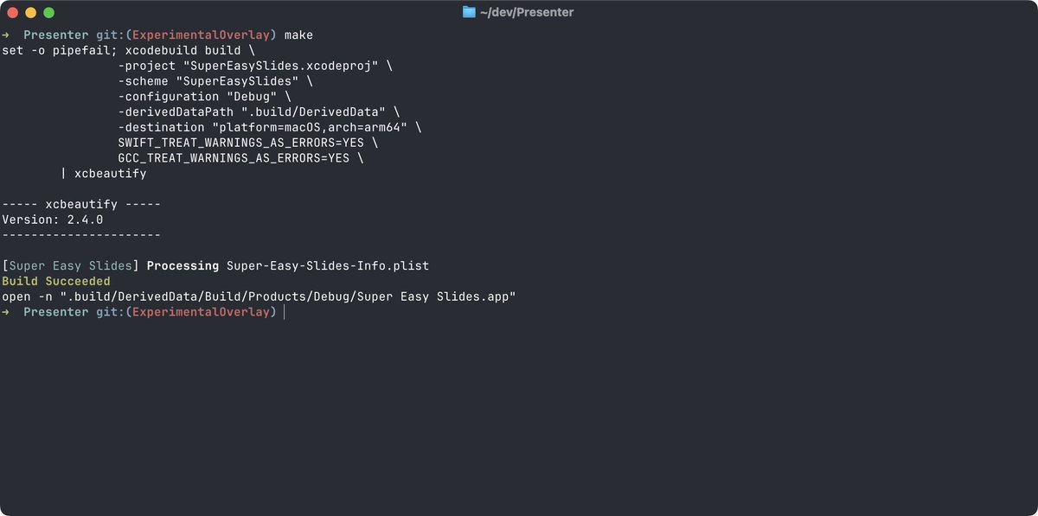Click the GCC_TREAT_WARNINGS_AS_ERRORS=YES setting
This screenshot has width=1038, height=516.
[x=234, y=158]
